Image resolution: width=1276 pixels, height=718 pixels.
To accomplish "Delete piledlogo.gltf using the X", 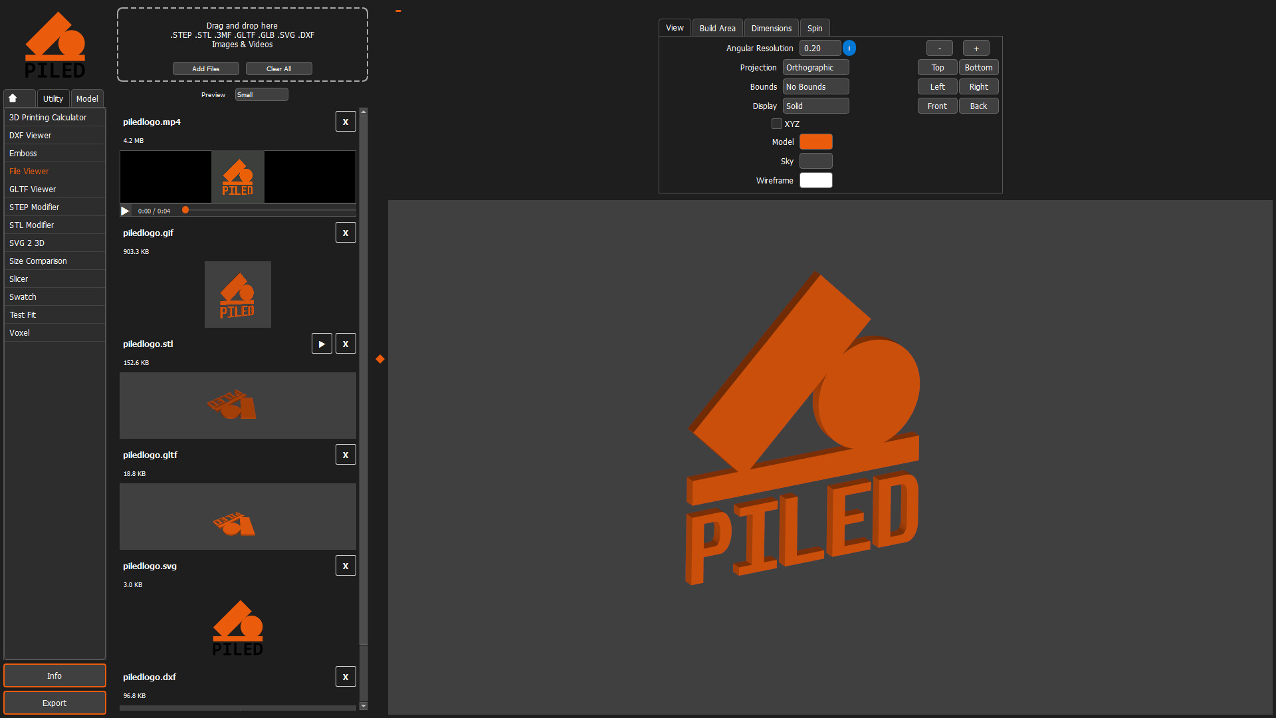I will pos(346,454).
